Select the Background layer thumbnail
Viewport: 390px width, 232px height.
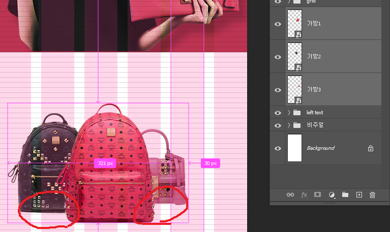pos(295,148)
